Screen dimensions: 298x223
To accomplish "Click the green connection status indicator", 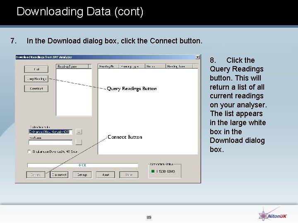I will tap(153, 171).
